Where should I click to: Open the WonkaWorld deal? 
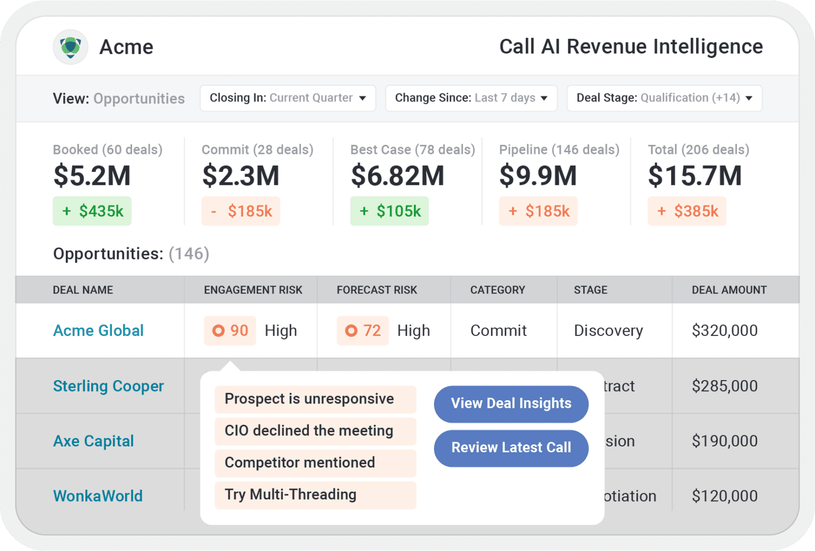pos(98,496)
